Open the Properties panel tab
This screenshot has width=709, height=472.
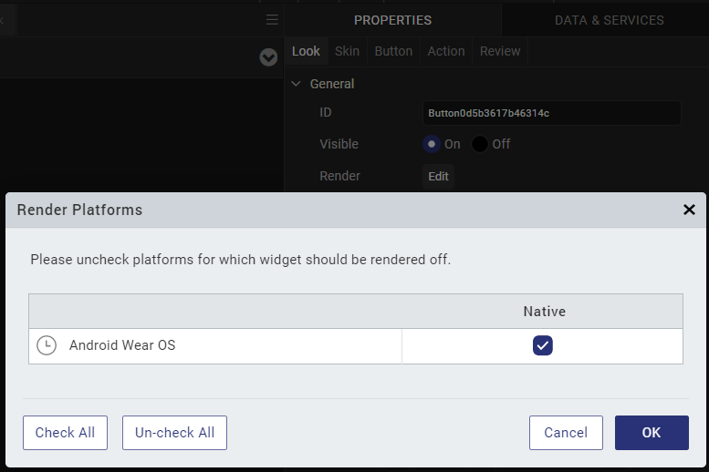[392, 20]
